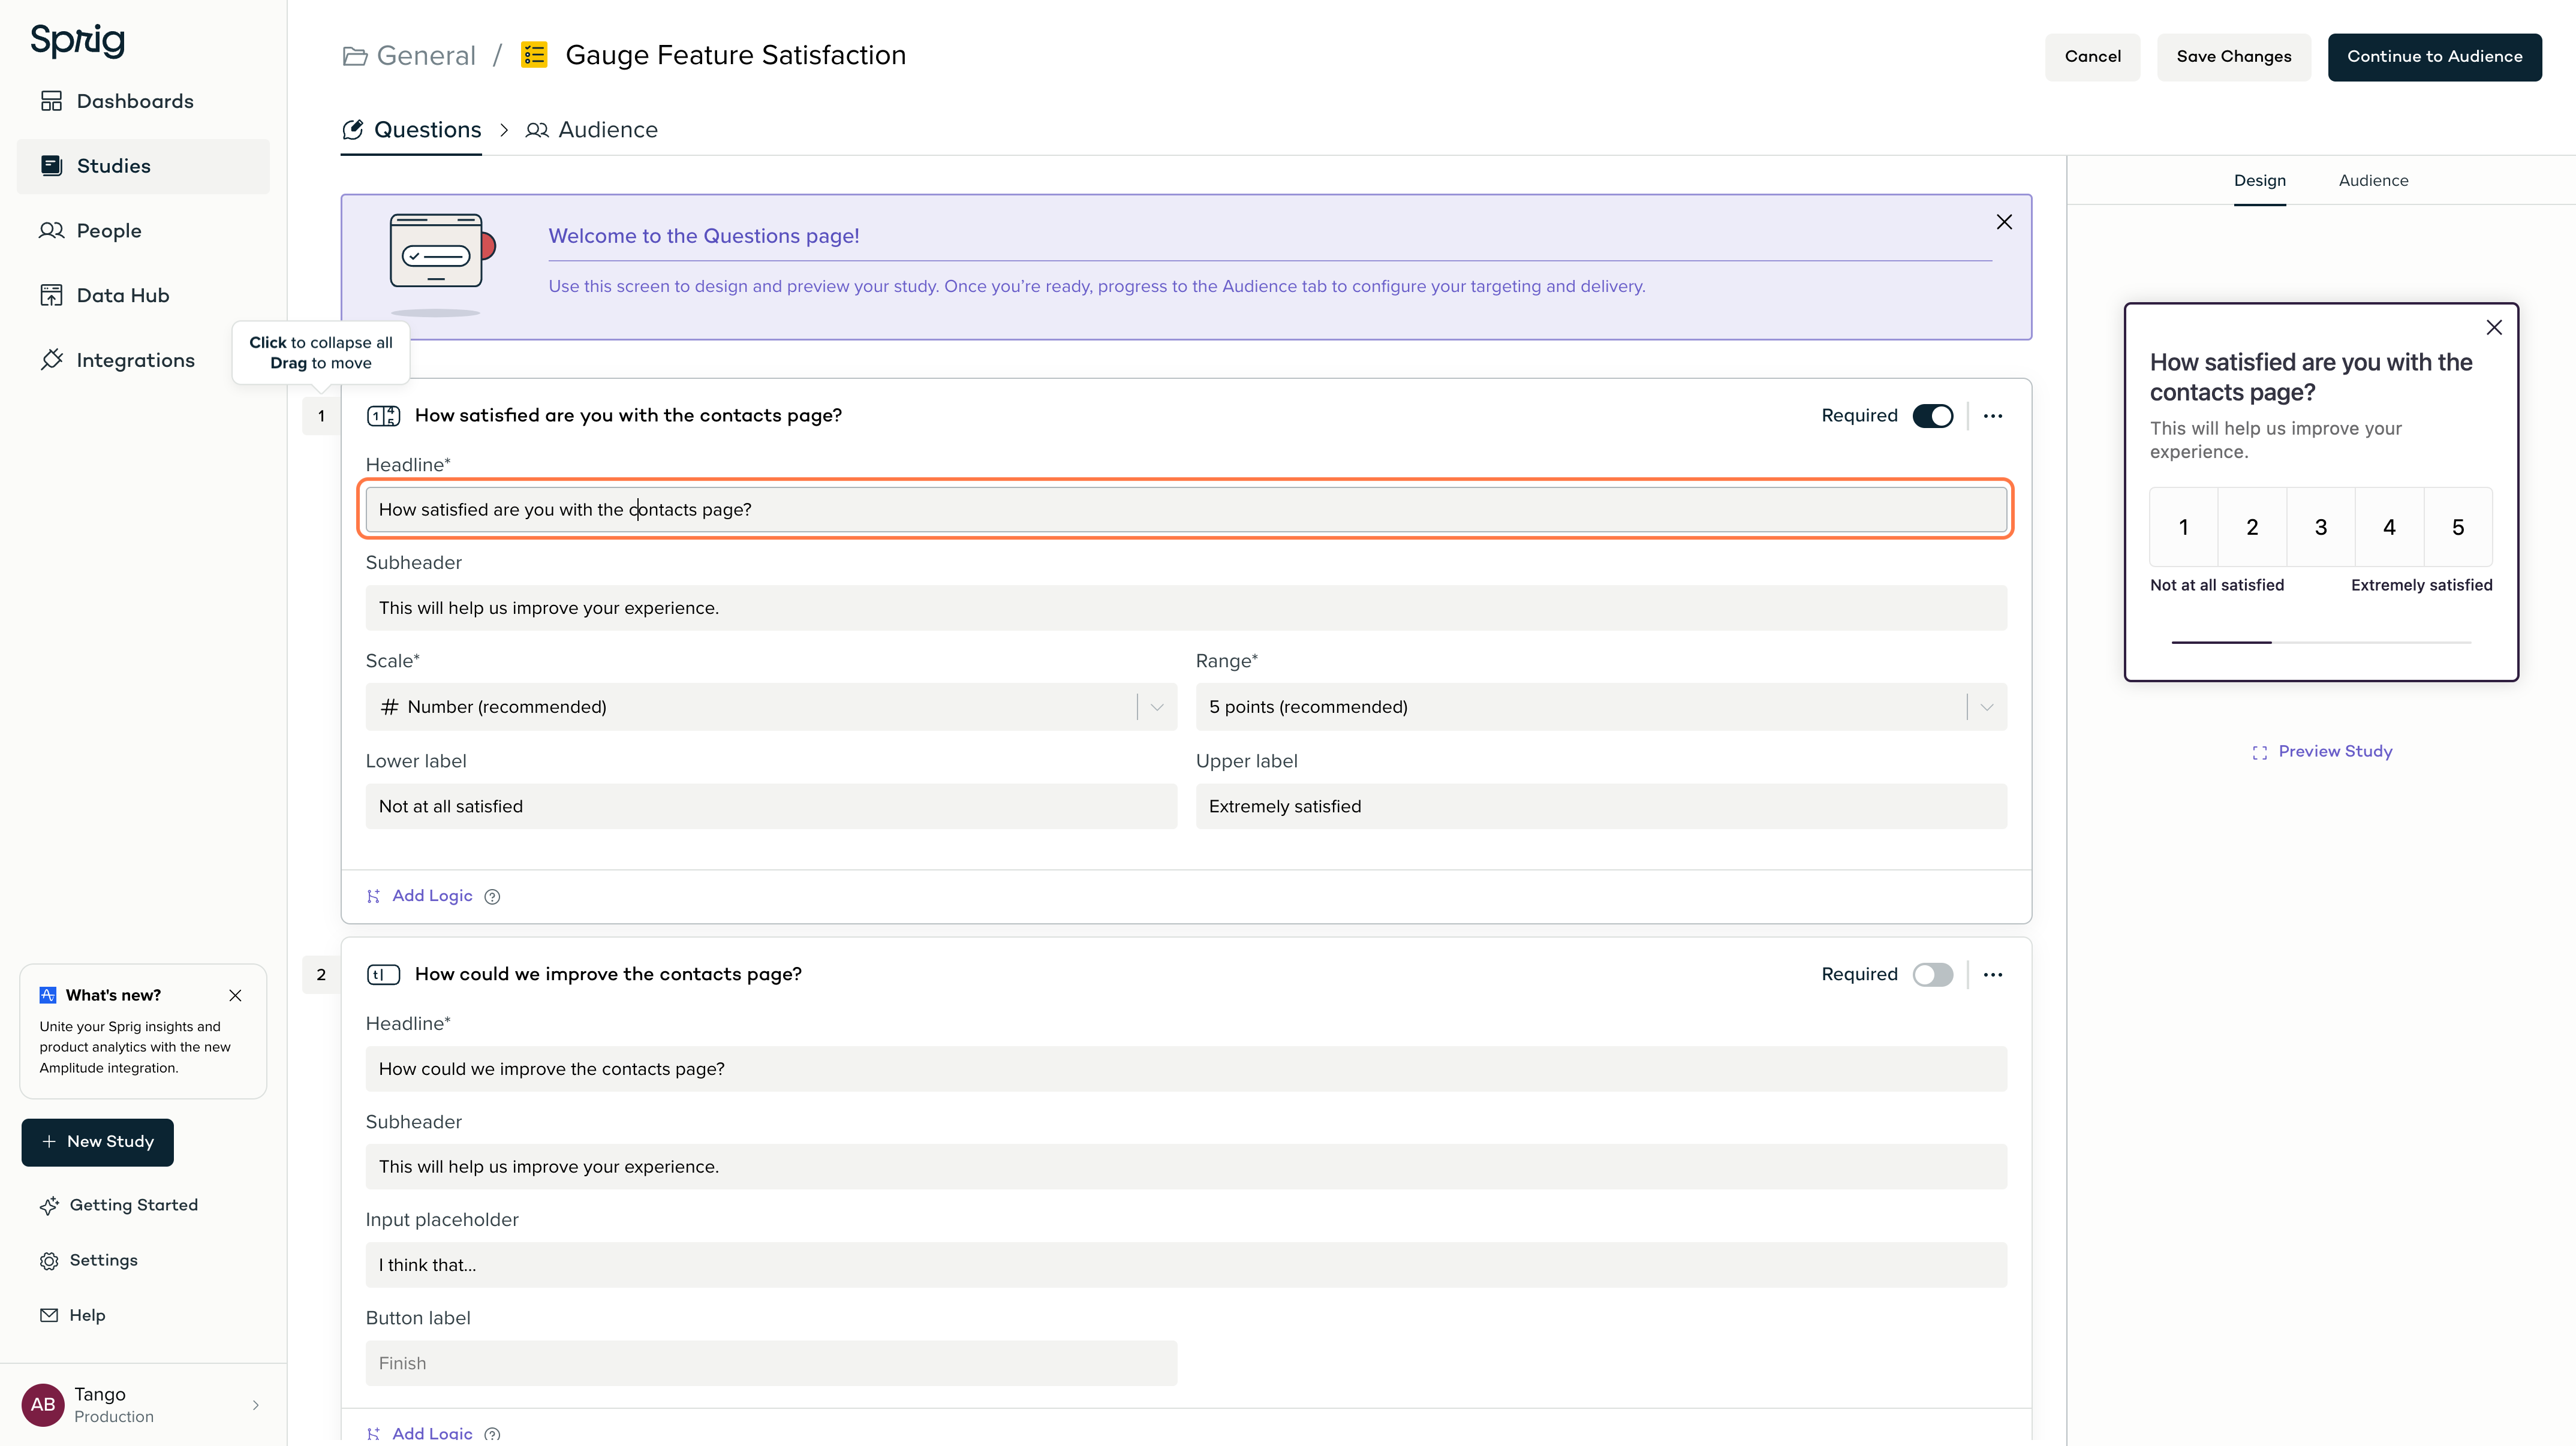Click Continue to Audience
The height and width of the screenshot is (1446, 2576).
coord(2434,57)
